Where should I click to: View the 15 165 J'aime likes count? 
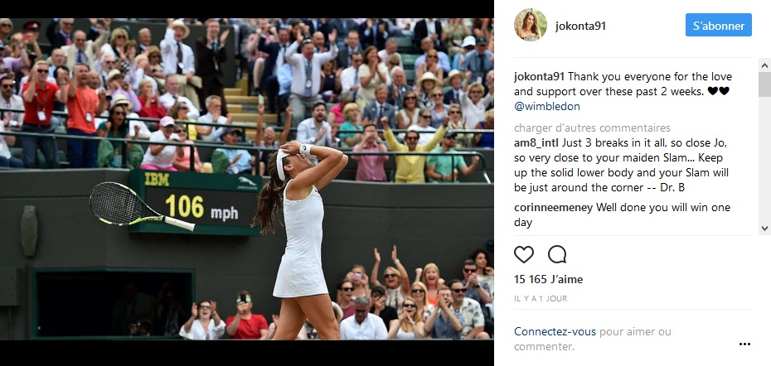[548, 280]
